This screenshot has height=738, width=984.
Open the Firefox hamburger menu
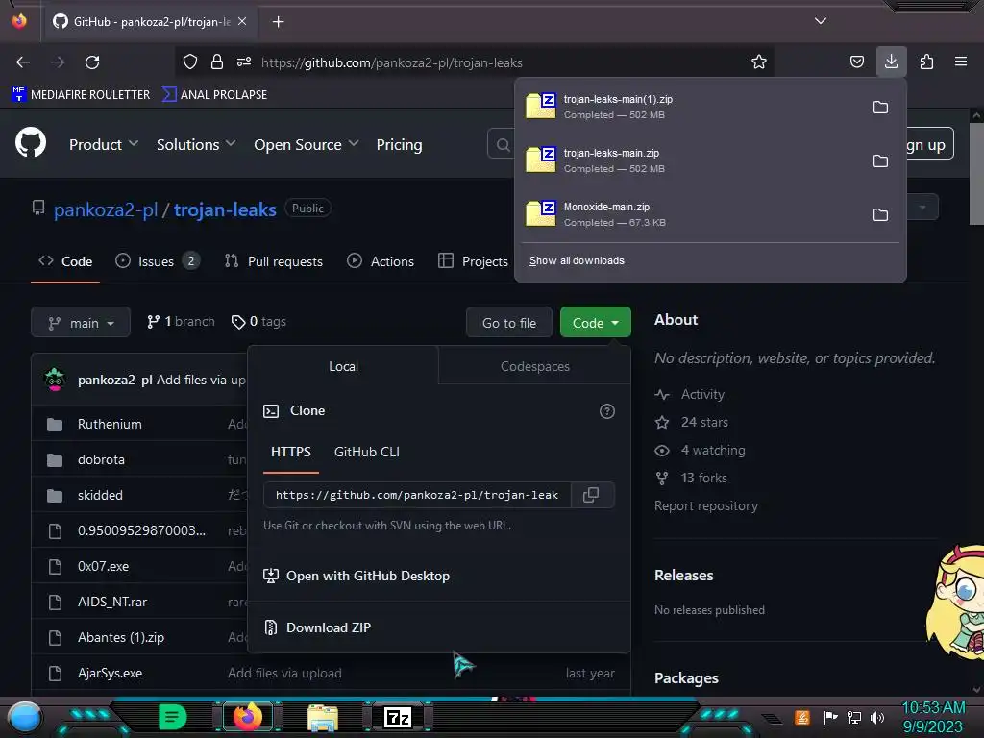click(x=961, y=61)
